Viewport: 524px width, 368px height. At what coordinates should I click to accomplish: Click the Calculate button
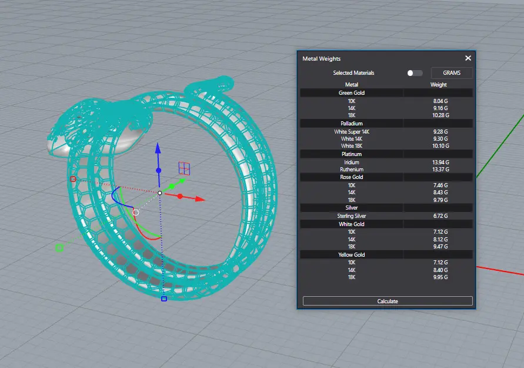(388, 301)
